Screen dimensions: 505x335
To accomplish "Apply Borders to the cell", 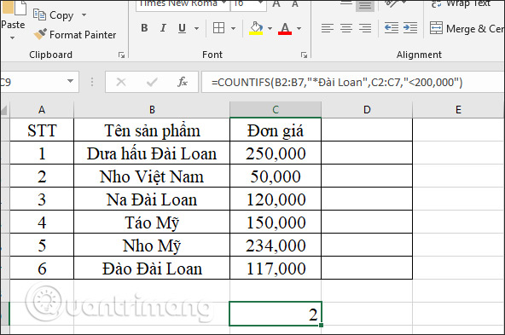I will coord(218,28).
